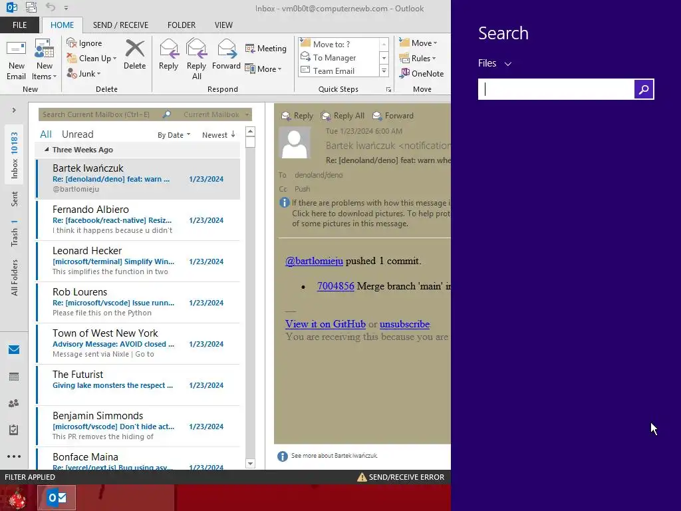The width and height of the screenshot is (681, 511).
Task: Collapse the Three Weeks Ago group
Action: (47, 150)
